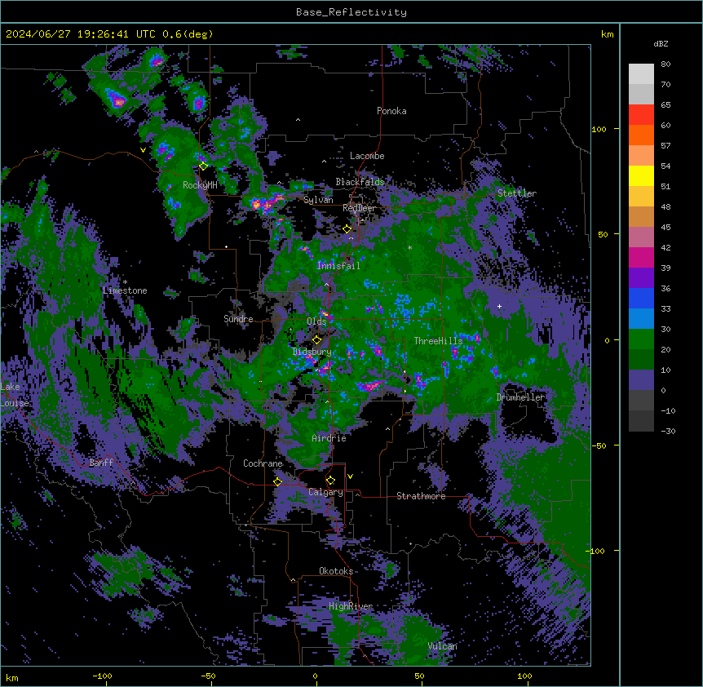Select the Limestone label
The width and height of the screenshot is (703, 687).
pyautogui.click(x=125, y=290)
